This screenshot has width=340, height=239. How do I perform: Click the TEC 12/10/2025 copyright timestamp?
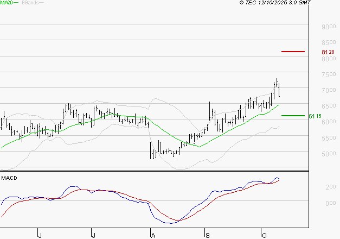275,3
